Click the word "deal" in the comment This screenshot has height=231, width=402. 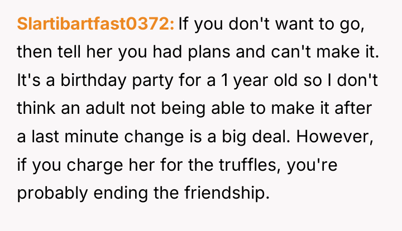pos(271,137)
